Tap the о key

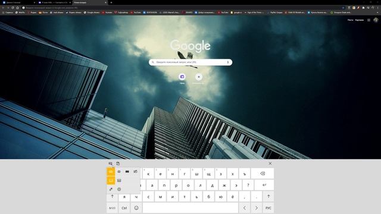click(x=188, y=185)
